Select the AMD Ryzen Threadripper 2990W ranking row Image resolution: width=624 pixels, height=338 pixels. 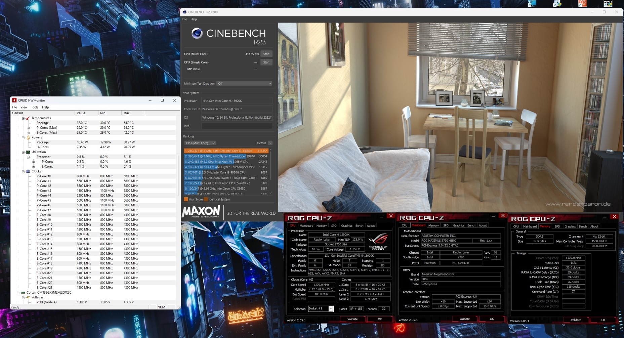226,157
